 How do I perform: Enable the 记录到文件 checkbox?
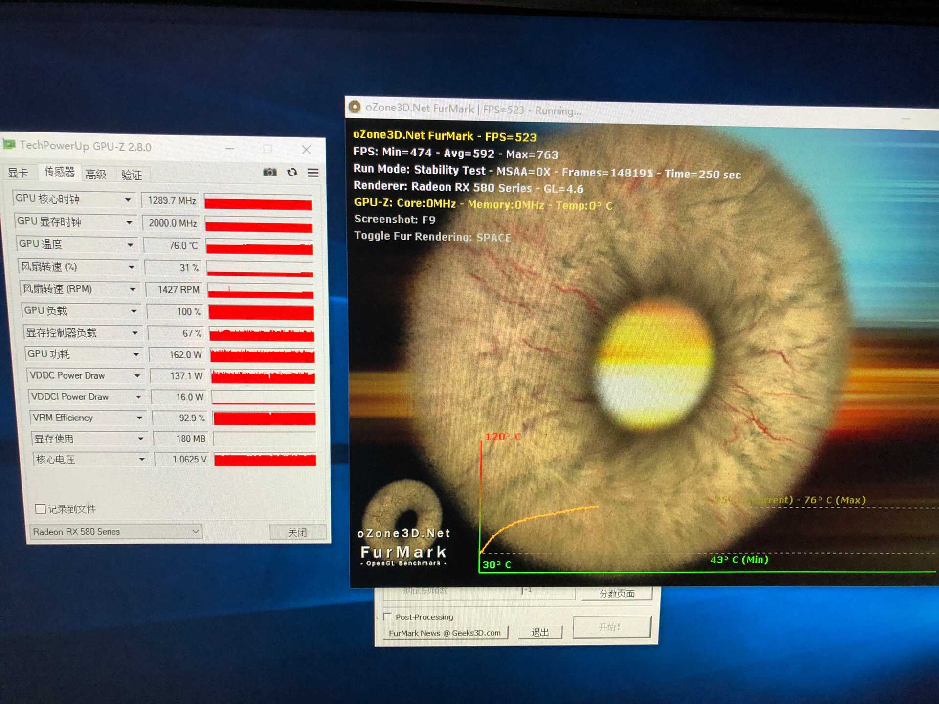coord(41,509)
